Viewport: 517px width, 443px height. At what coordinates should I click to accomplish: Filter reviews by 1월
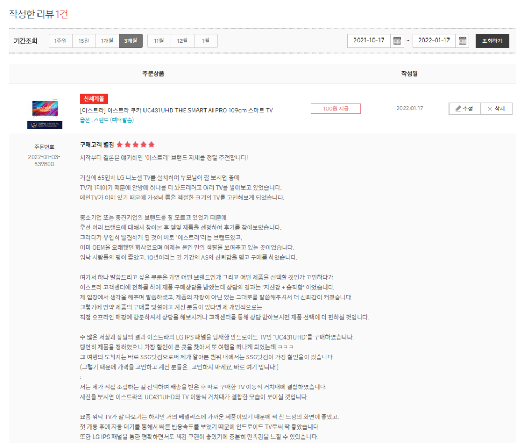(x=206, y=41)
